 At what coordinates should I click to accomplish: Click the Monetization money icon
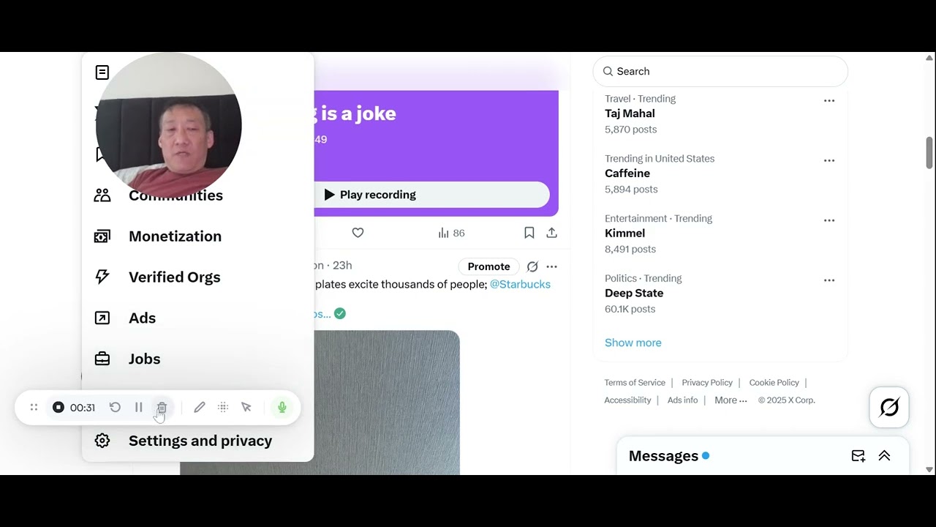point(102,236)
